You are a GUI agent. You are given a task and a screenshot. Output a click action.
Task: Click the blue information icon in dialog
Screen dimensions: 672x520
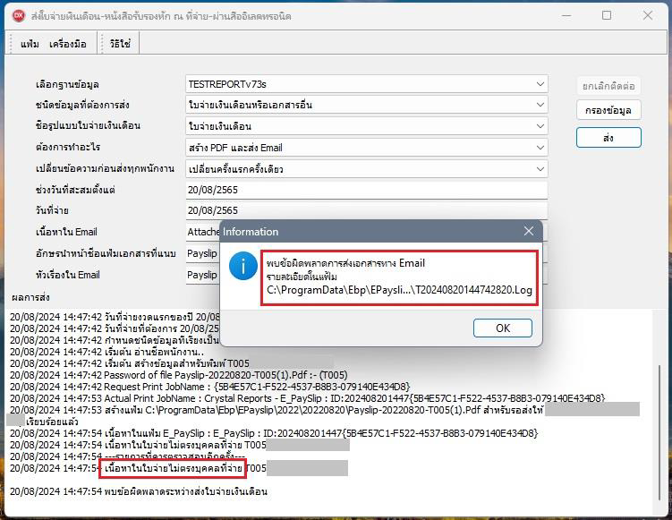click(x=242, y=265)
